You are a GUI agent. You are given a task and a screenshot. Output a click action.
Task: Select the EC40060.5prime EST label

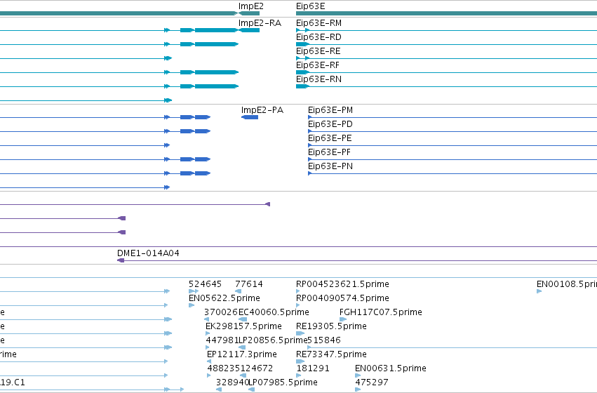coord(274,312)
